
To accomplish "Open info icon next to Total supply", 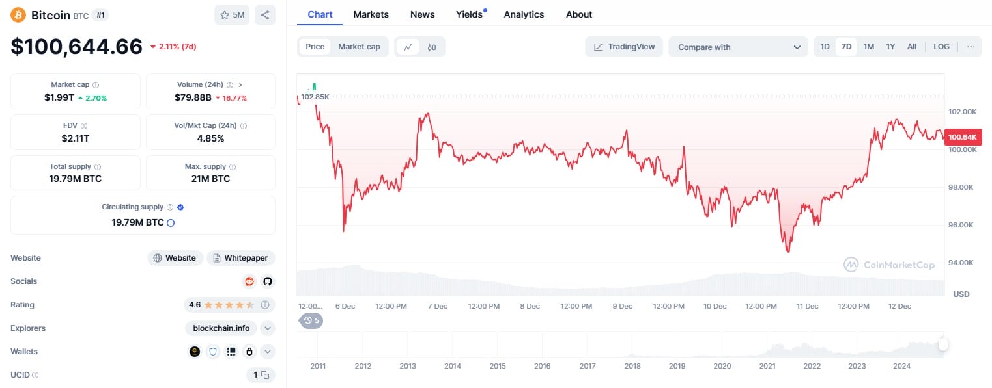I will (x=98, y=167).
